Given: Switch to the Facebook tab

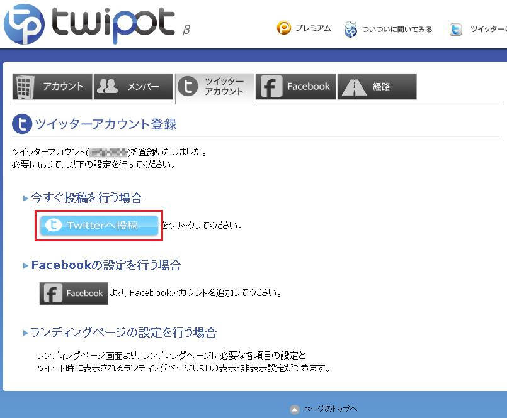Looking at the screenshot, I should 296,87.
